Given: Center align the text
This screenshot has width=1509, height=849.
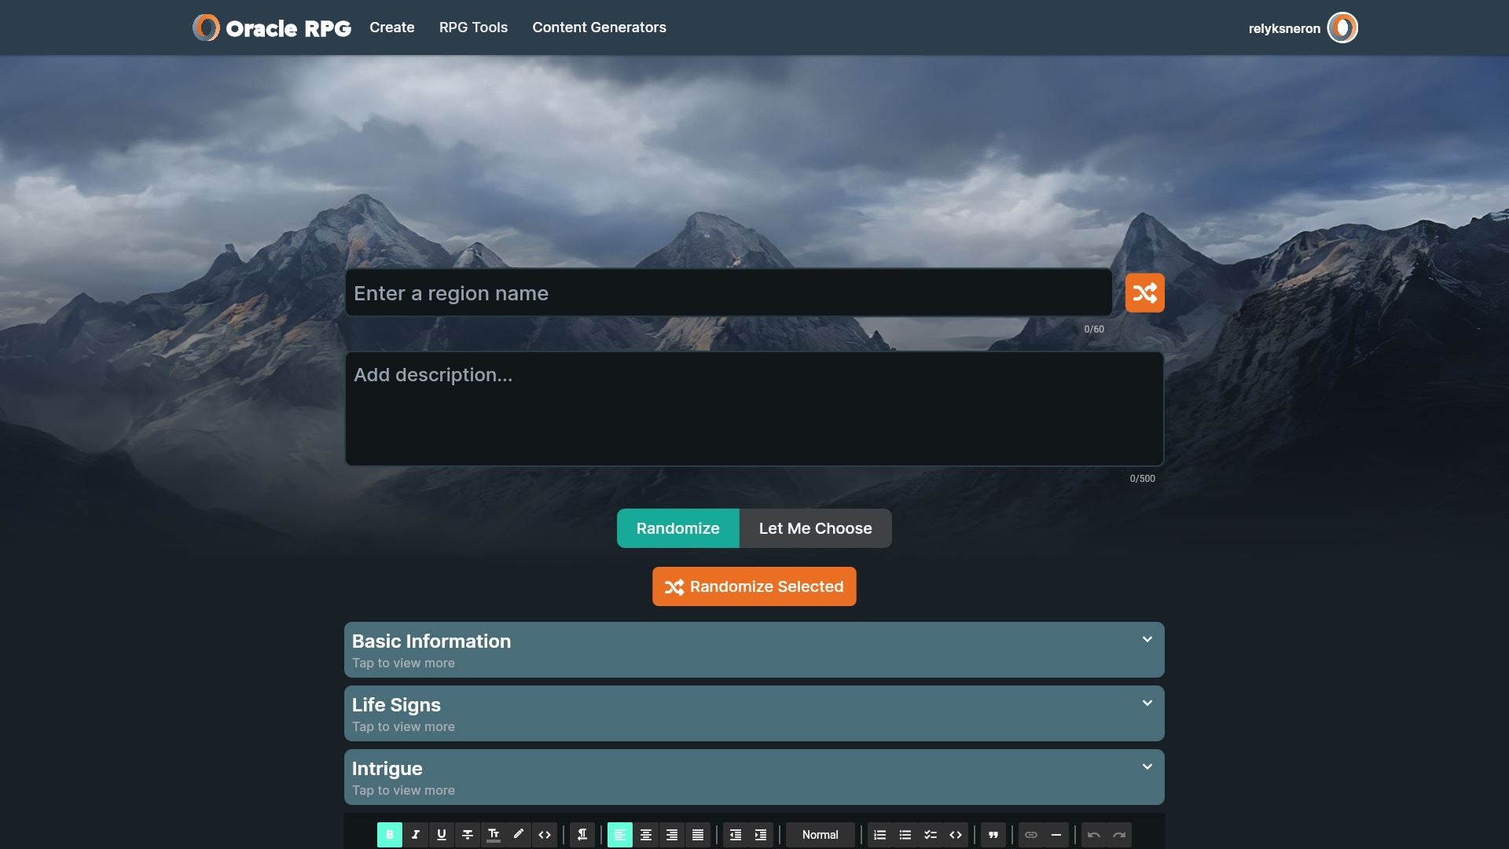Looking at the screenshot, I should click(x=646, y=835).
